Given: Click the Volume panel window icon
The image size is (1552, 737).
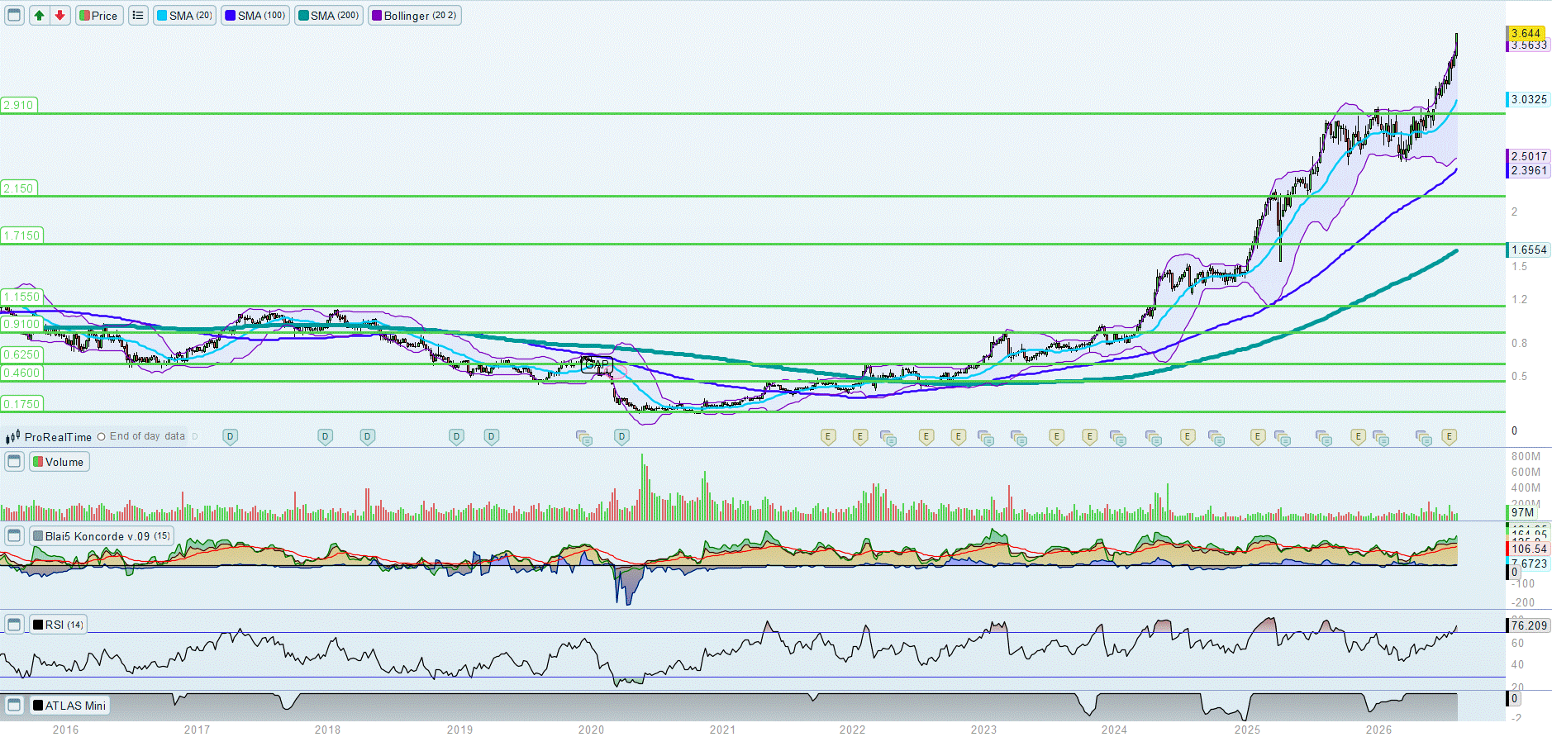Looking at the screenshot, I should click(14, 461).
